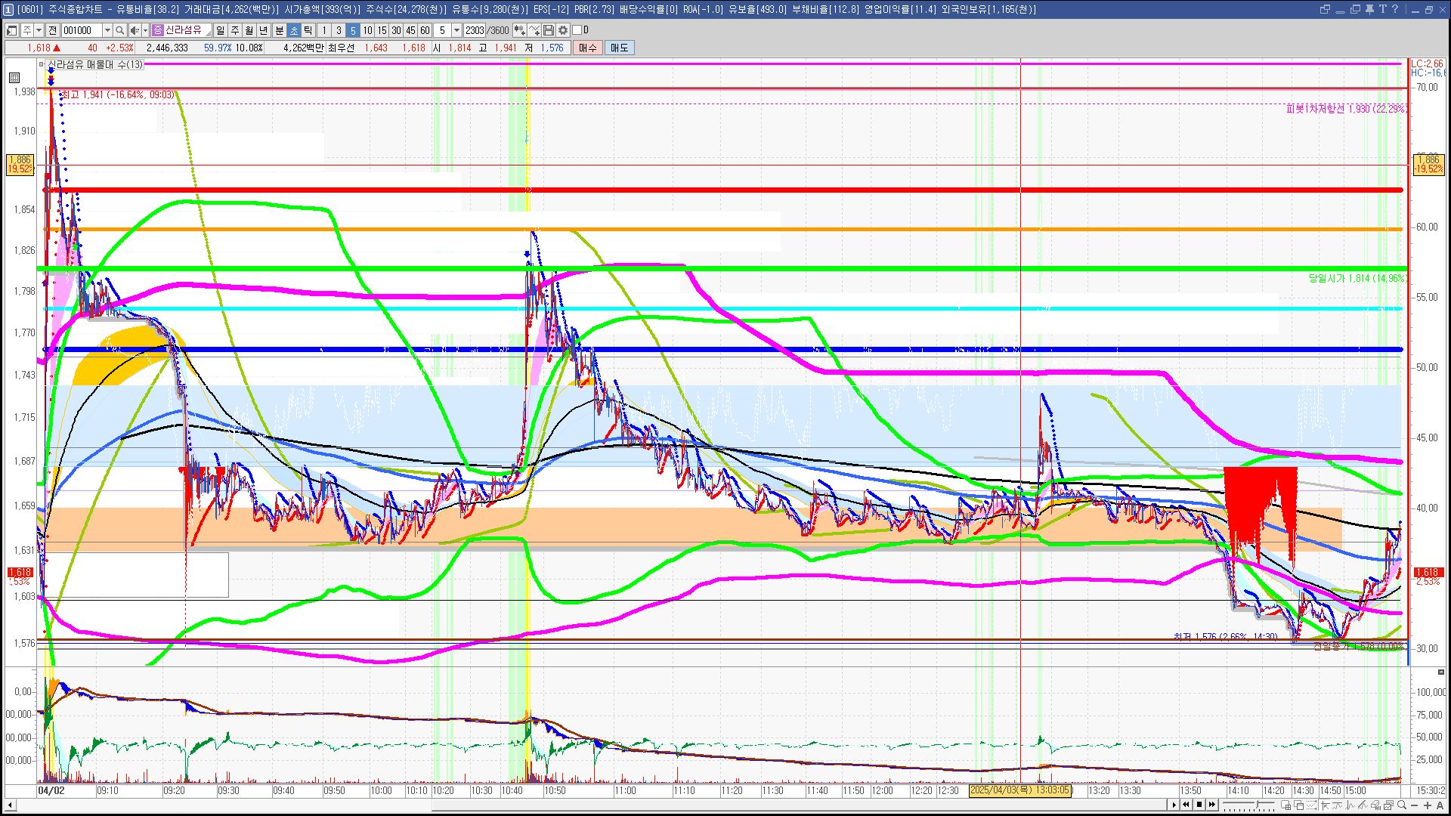Click the stop replay square icon
Viewport: 1451px width, 816px height.
[x=1199, y=805]
